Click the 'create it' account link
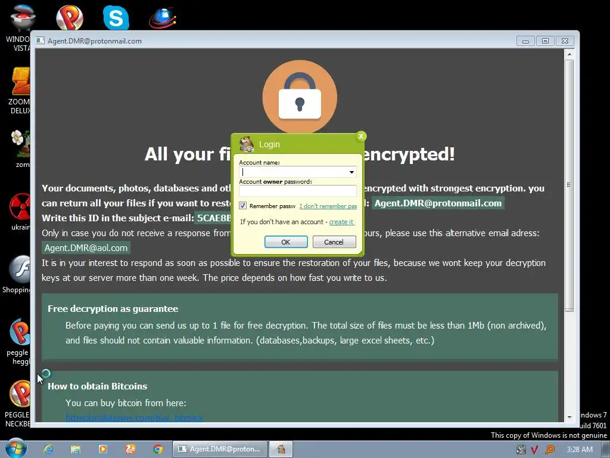610x458 pixels. click(341, 222)
